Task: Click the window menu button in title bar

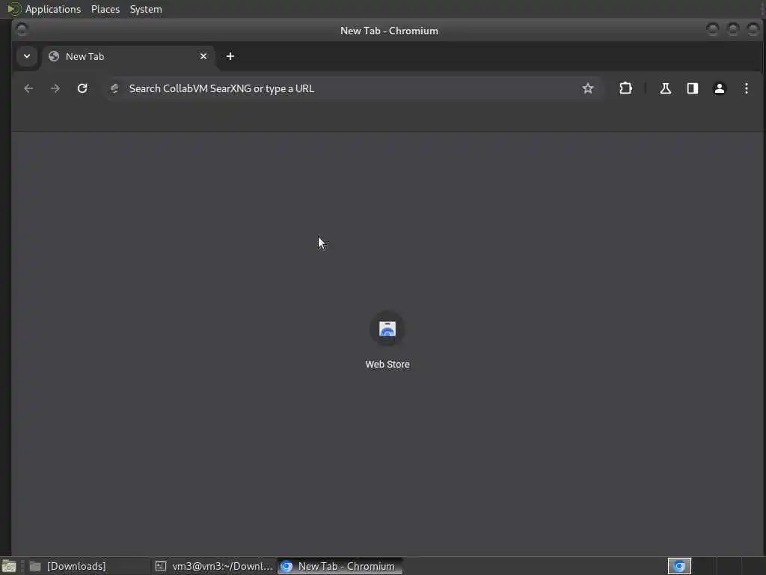Action: tap(22, 30)
